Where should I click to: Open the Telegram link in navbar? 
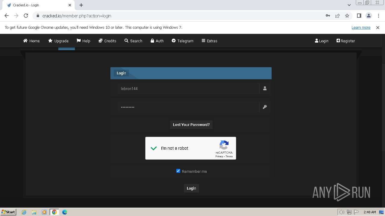(183, 41)
